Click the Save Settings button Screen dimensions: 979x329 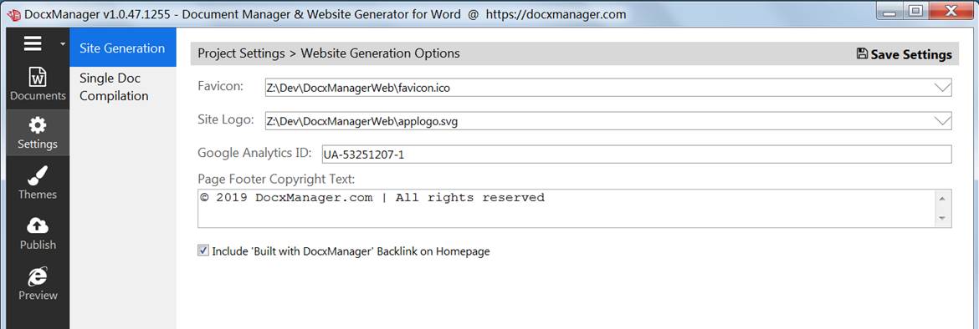[904, 54]
